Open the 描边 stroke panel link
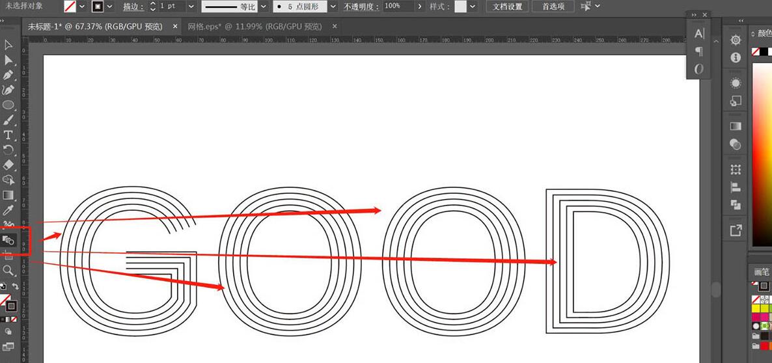This screenshot has height=363, width=772. click(133, 7)
